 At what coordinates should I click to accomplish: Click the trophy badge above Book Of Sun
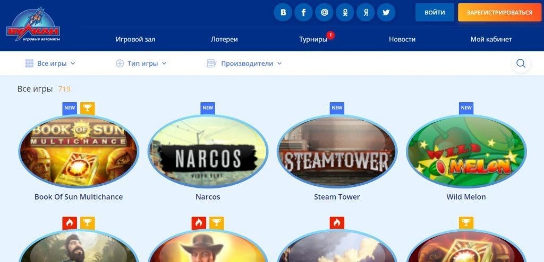coord(88,108)
